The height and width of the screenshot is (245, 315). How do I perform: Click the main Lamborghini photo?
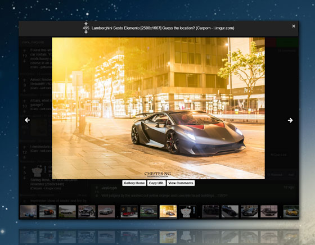click(x=158, y=108)
